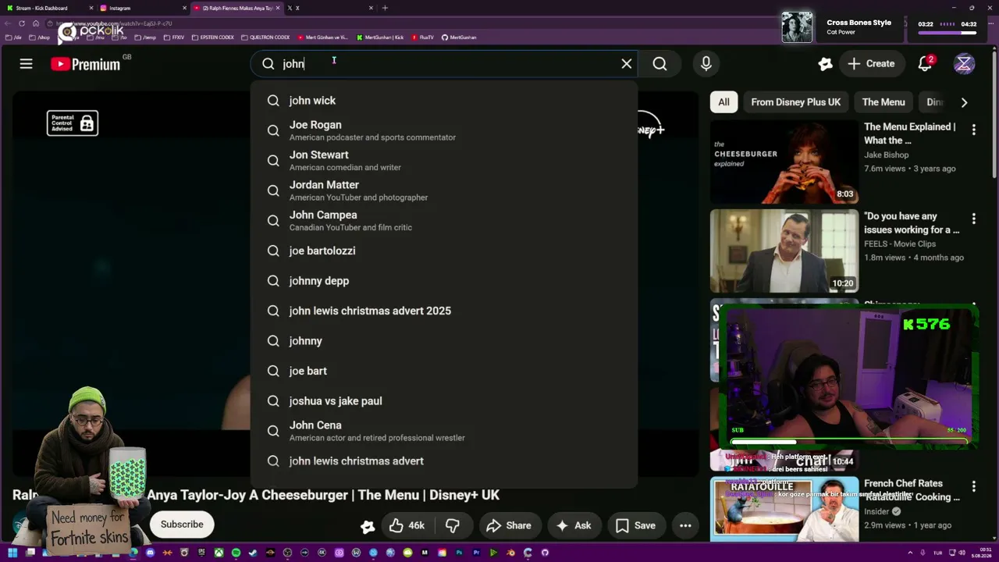The width and height of the screenshot is (999, 562).
Task: Open the Windows Start menu
Action: pos(12,553)
